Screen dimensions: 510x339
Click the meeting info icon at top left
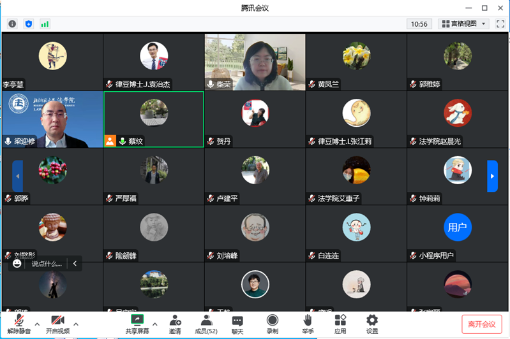[x=12, y=24]
